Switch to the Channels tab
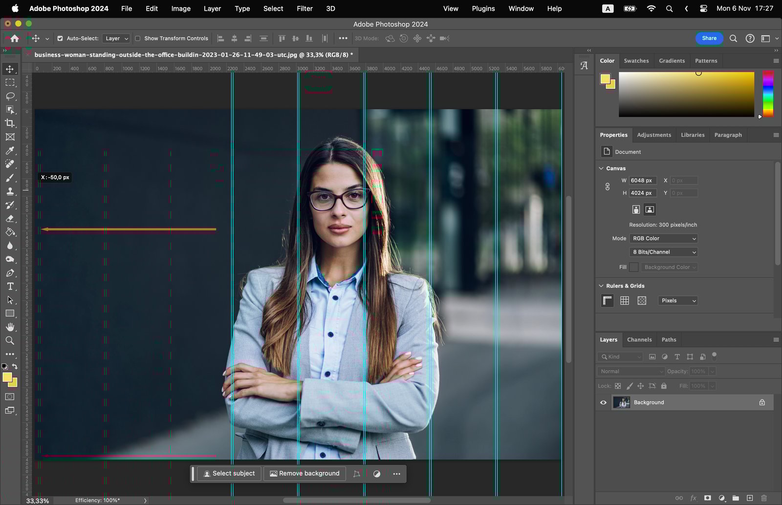782x505 pixels. 639,339
